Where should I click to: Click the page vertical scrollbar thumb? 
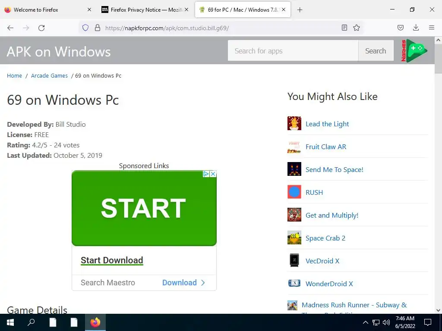tap(439, 59)
